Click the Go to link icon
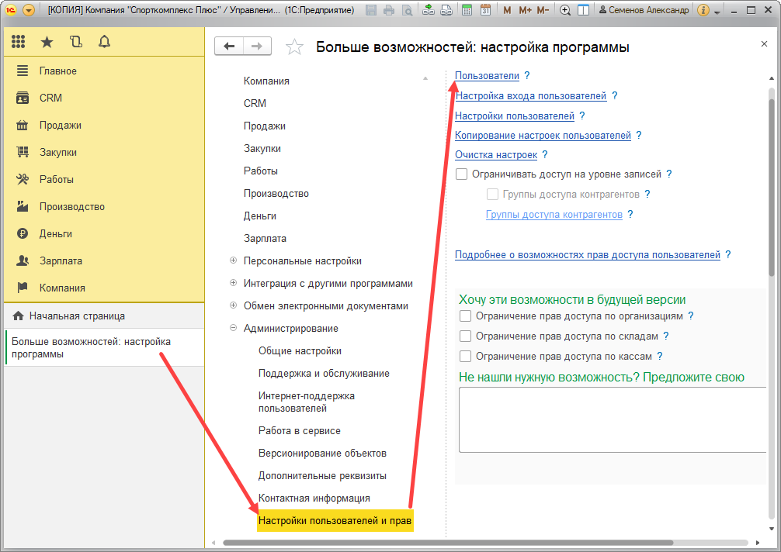 pos(446,10)
